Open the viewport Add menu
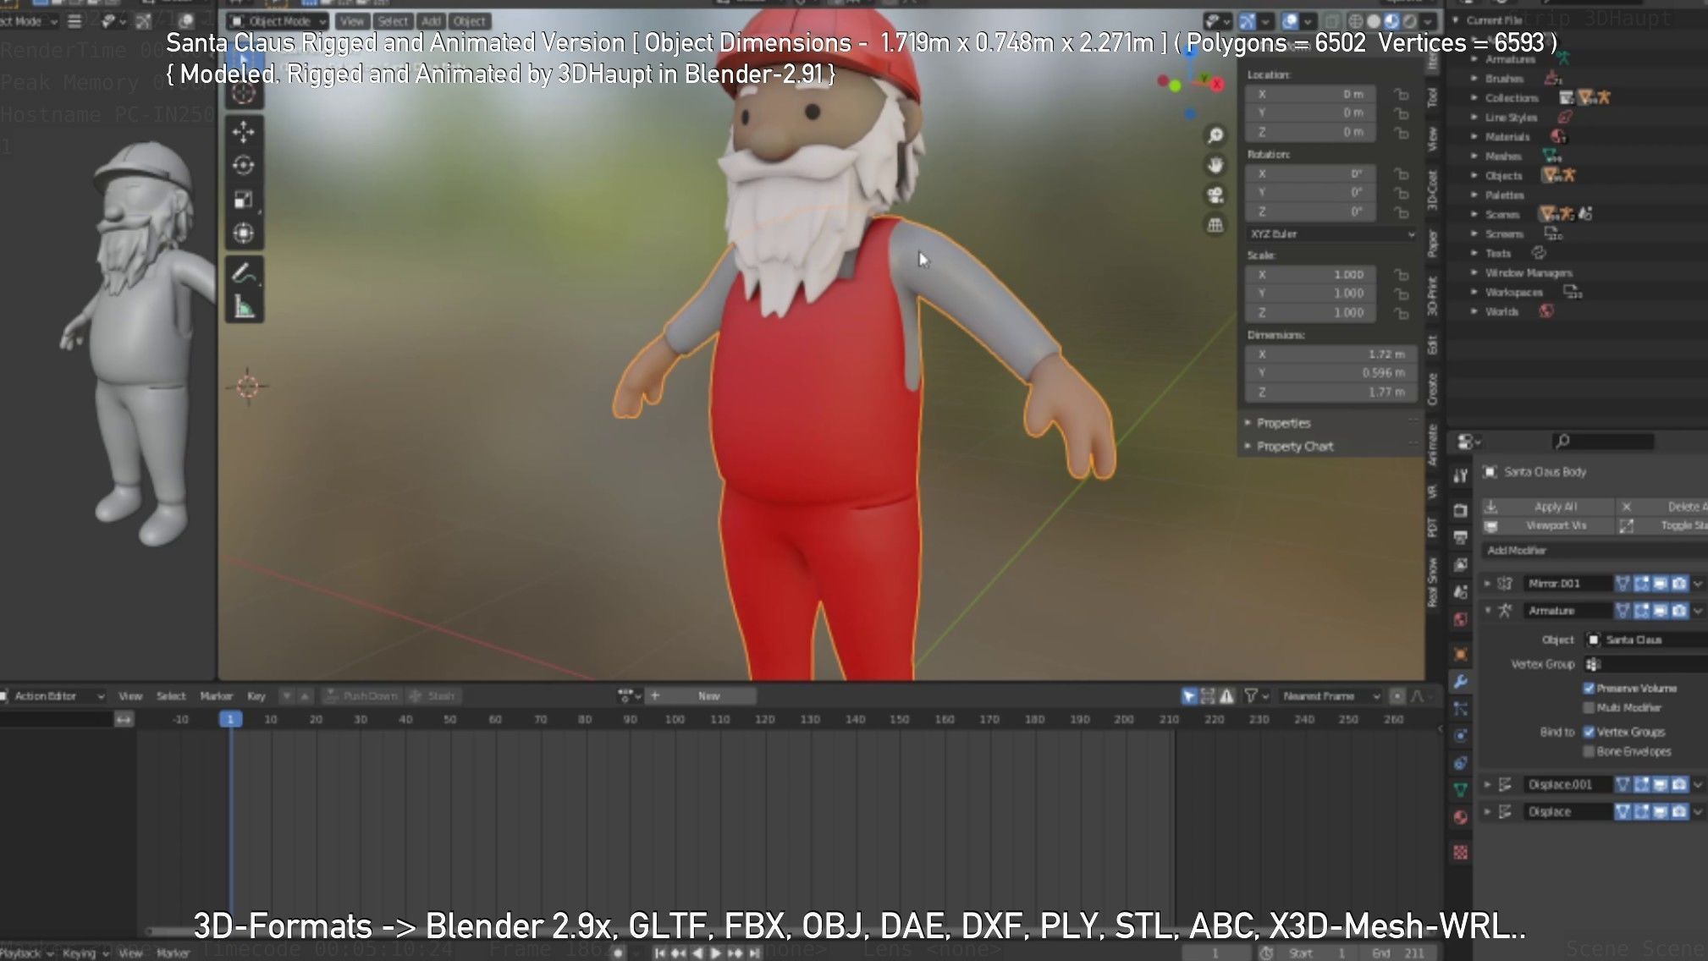Viewport: 1708px width, 961px height. click(432, 21)
